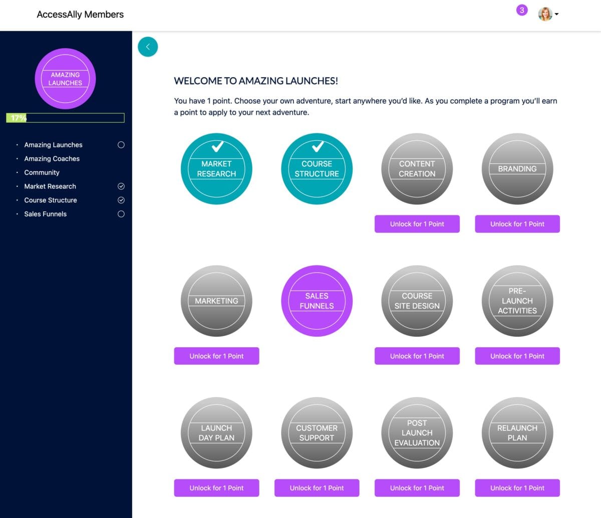Select the Course Structure completed badge
Screen dimensions: 601x518
click(x=317, y=169)
